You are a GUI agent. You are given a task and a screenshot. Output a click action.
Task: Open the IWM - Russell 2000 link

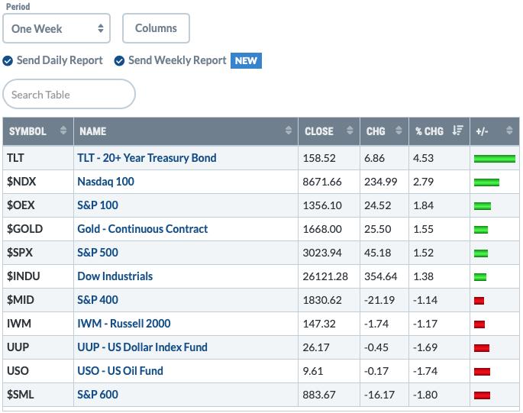coord(124,324)
